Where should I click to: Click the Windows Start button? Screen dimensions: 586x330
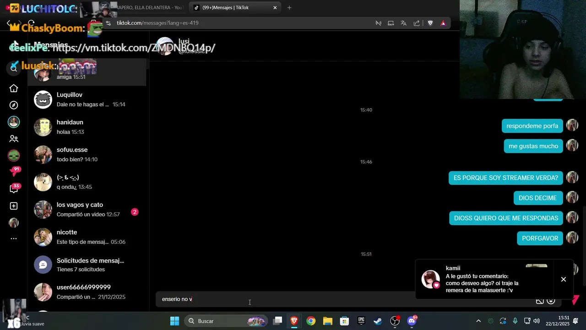tap(174, 321)
